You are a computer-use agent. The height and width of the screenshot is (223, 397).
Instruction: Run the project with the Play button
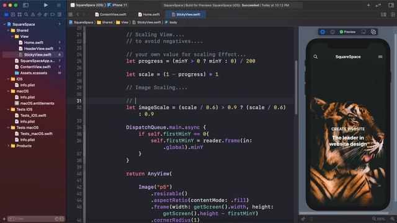tap(45, 5)
